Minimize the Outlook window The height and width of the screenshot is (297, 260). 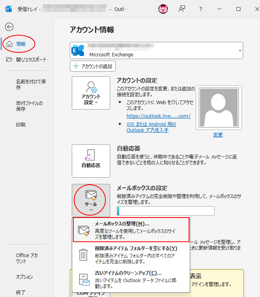[220, 9]
